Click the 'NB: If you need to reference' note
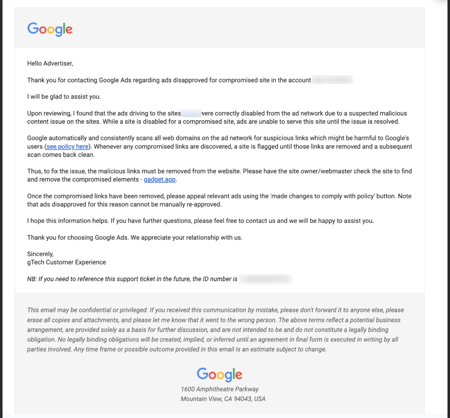This screenshot has width=450, height=418. click(x=132, y=279)
